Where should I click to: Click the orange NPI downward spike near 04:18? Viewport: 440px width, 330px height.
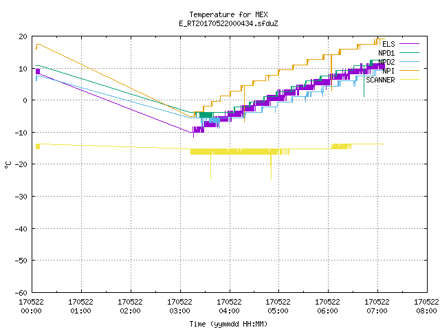[x=245, y=104]
